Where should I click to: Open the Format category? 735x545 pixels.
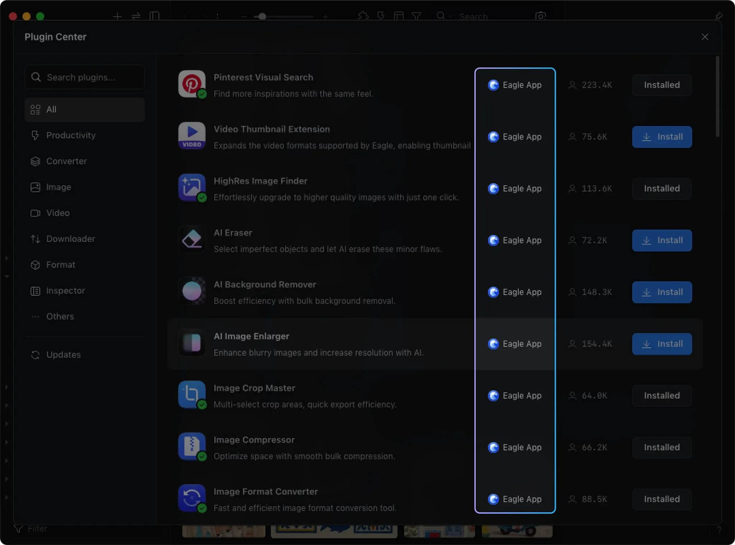click(x=85, y=265)
